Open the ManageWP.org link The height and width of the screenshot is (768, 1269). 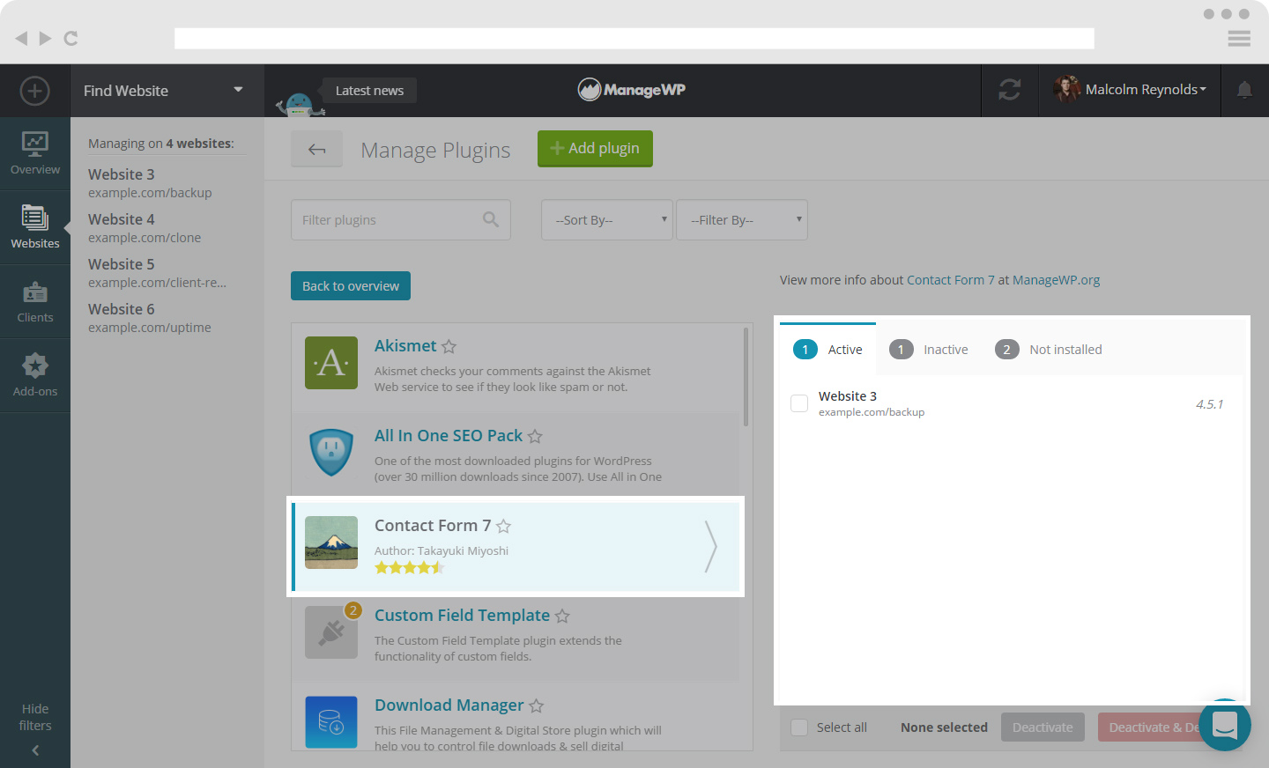click(1057, 280)
